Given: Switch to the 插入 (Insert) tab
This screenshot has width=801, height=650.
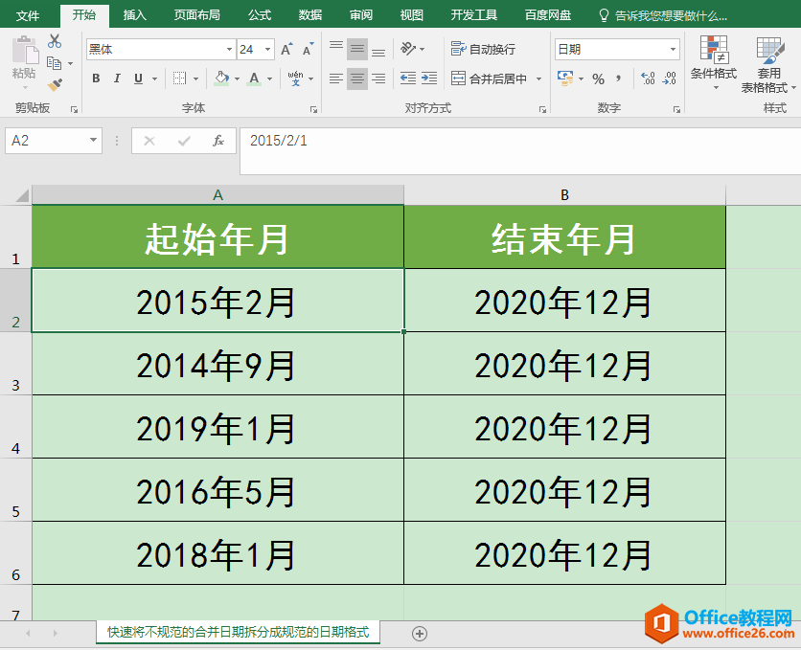Looking at the screenshot, I should [135, 15].
